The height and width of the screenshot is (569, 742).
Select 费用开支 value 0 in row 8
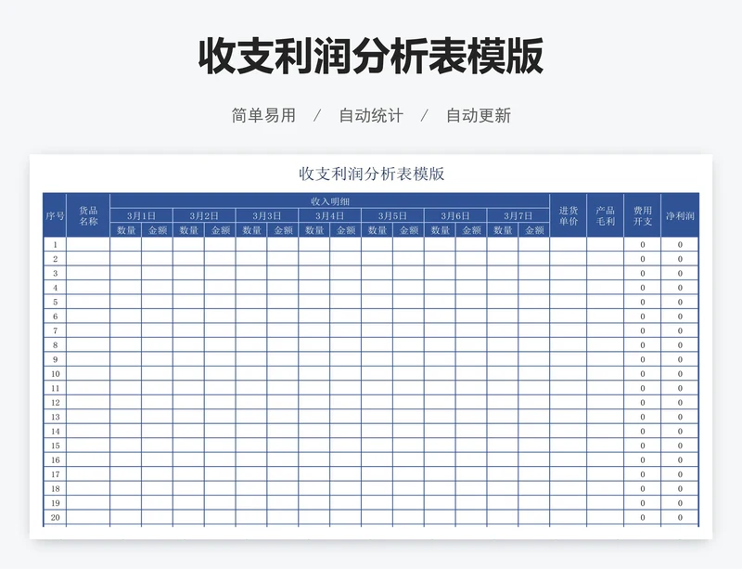[643, 345]
